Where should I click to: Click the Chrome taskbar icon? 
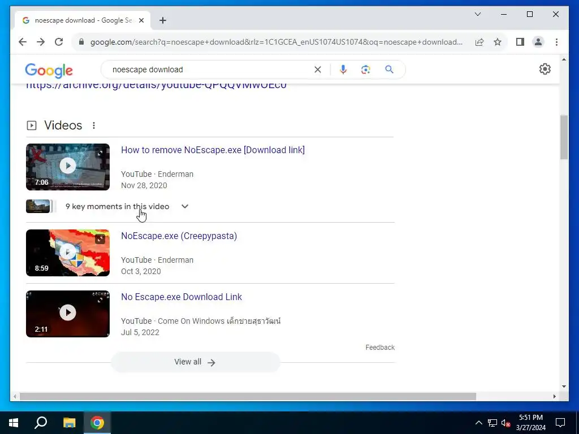pyautogui.click(x=97, y=423)
